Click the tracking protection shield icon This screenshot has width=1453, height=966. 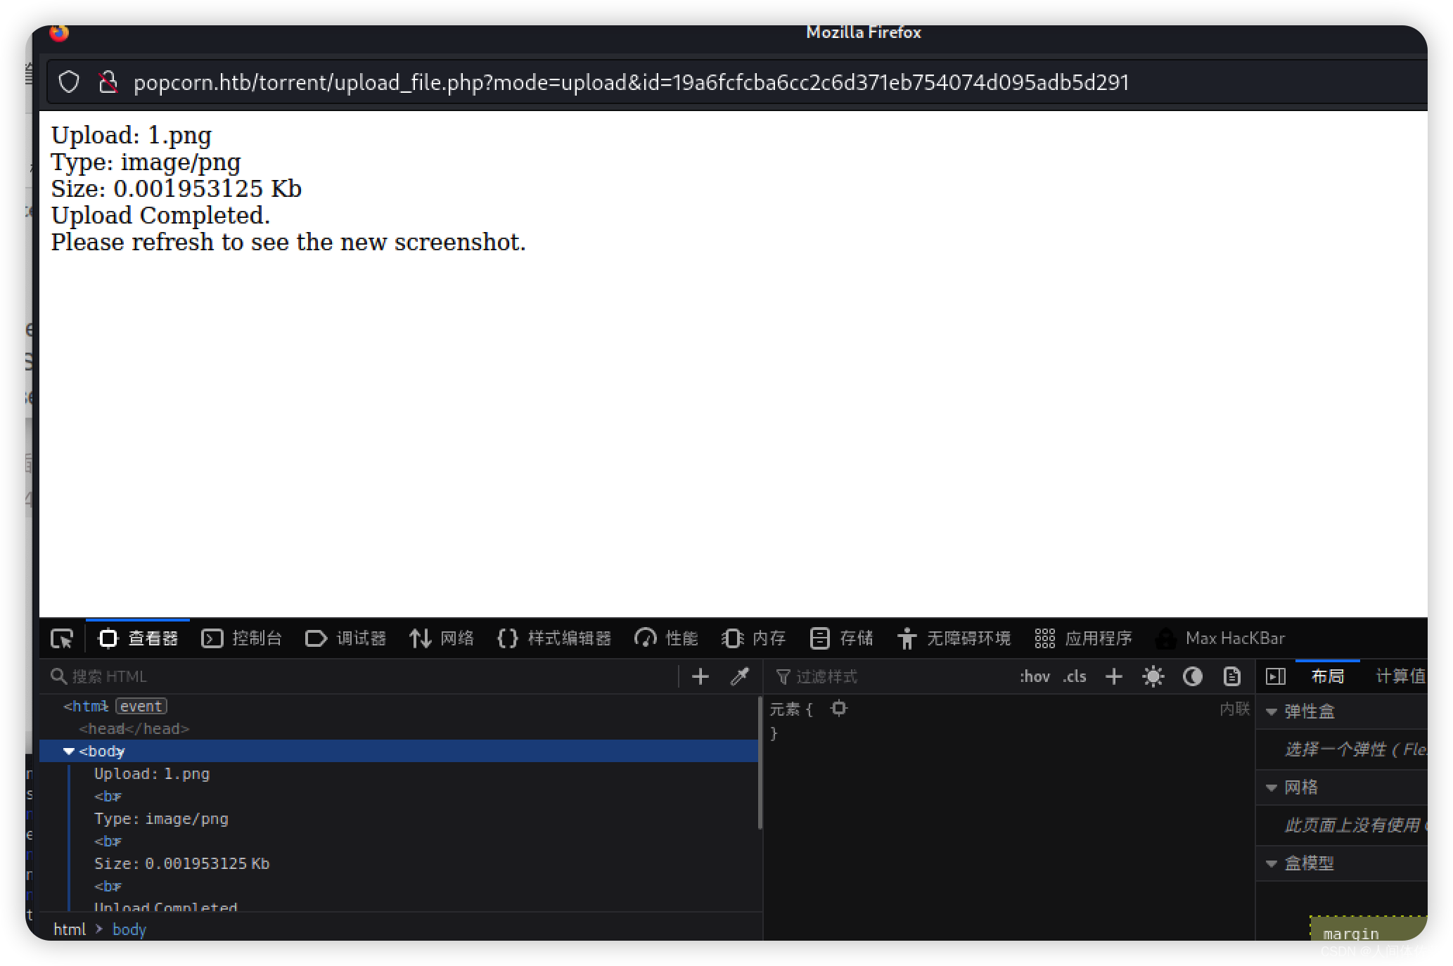coord(69,82)
